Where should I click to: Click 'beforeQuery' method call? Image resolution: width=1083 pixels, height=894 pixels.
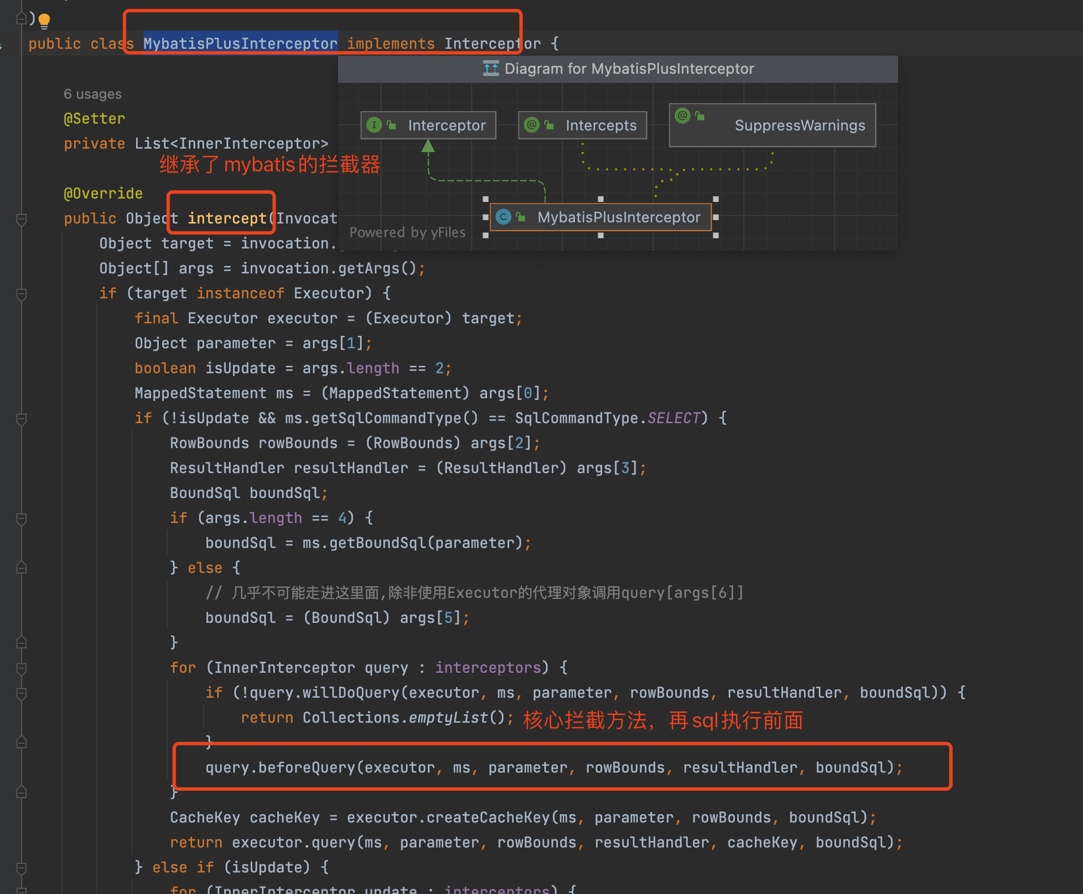click(x=307, y=768)
